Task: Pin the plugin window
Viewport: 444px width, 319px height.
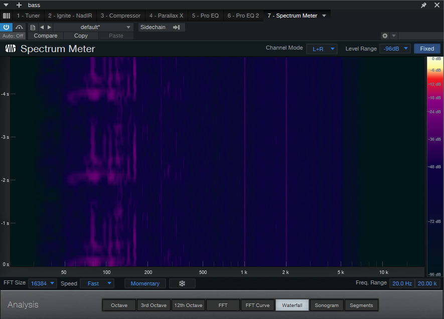Action: tap(423, 5)
